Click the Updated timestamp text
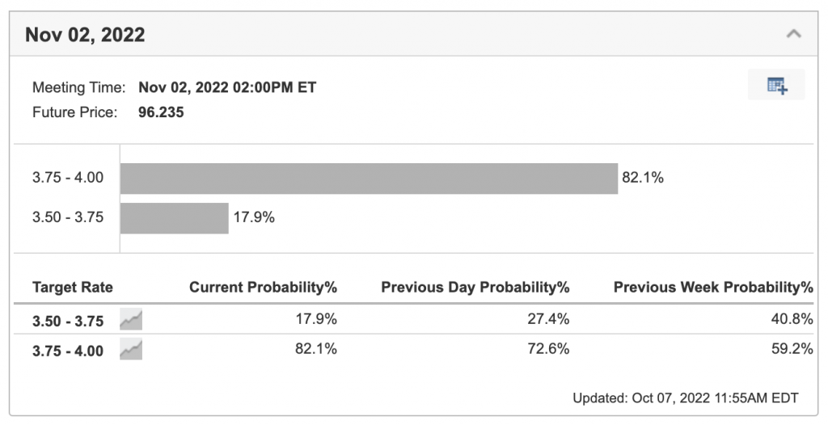Image resolution: width=828 pixels, height=425 pixels. coord(686,398)
